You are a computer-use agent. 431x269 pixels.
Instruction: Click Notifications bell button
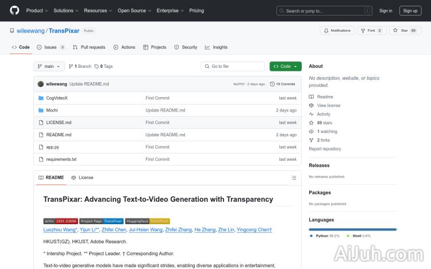(x=337, y=30)
